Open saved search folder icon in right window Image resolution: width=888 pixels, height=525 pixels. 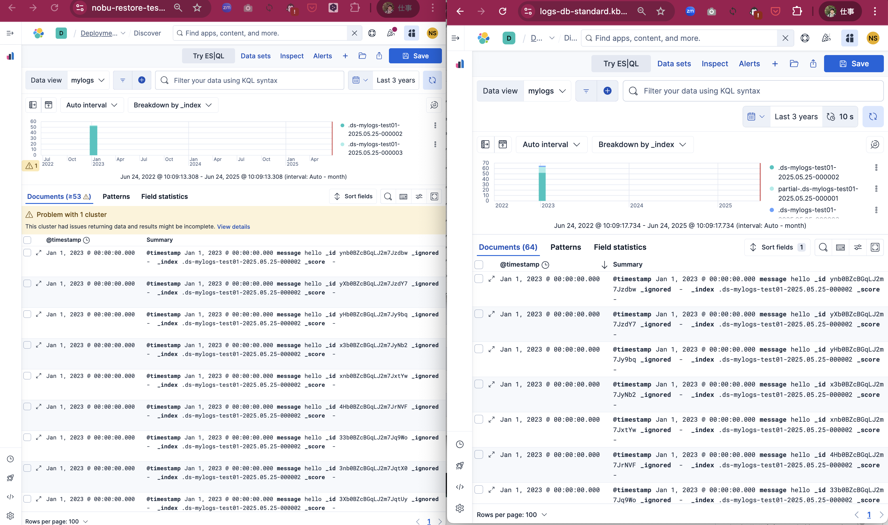[x=794, y=64]
